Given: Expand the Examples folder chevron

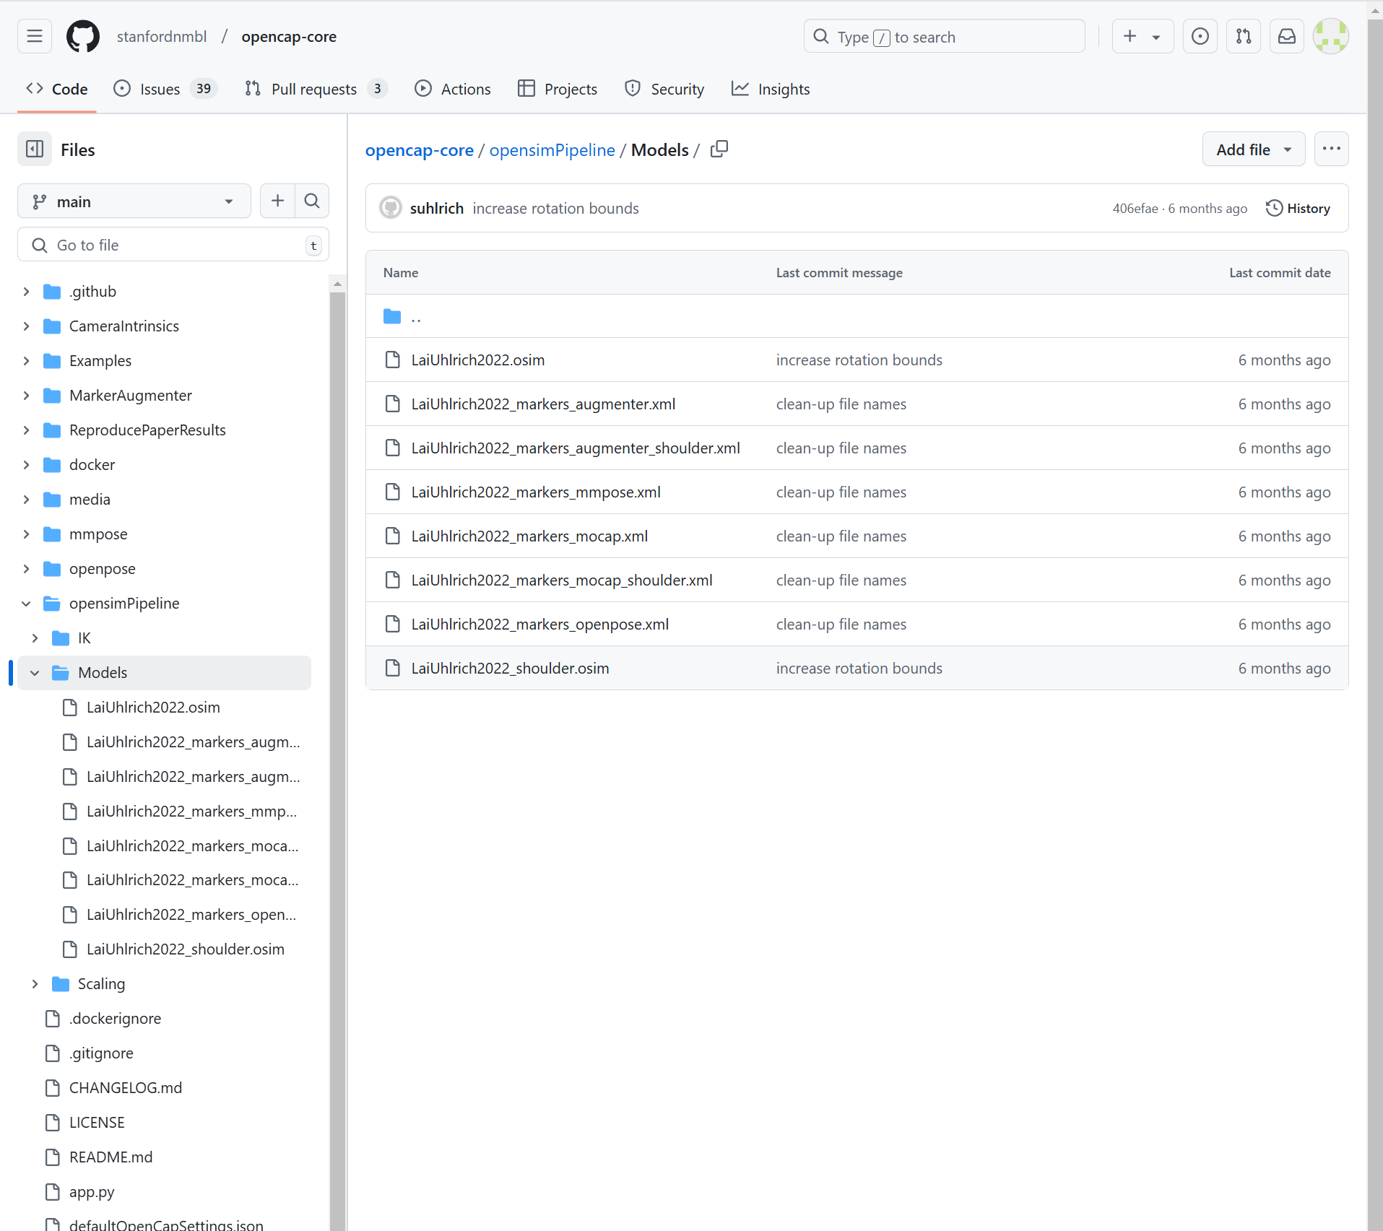Looking at the screenshot, I should click(x=27, y=361).
